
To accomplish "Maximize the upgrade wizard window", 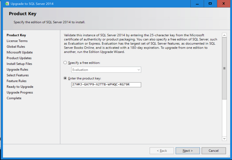I will point(210,3).
